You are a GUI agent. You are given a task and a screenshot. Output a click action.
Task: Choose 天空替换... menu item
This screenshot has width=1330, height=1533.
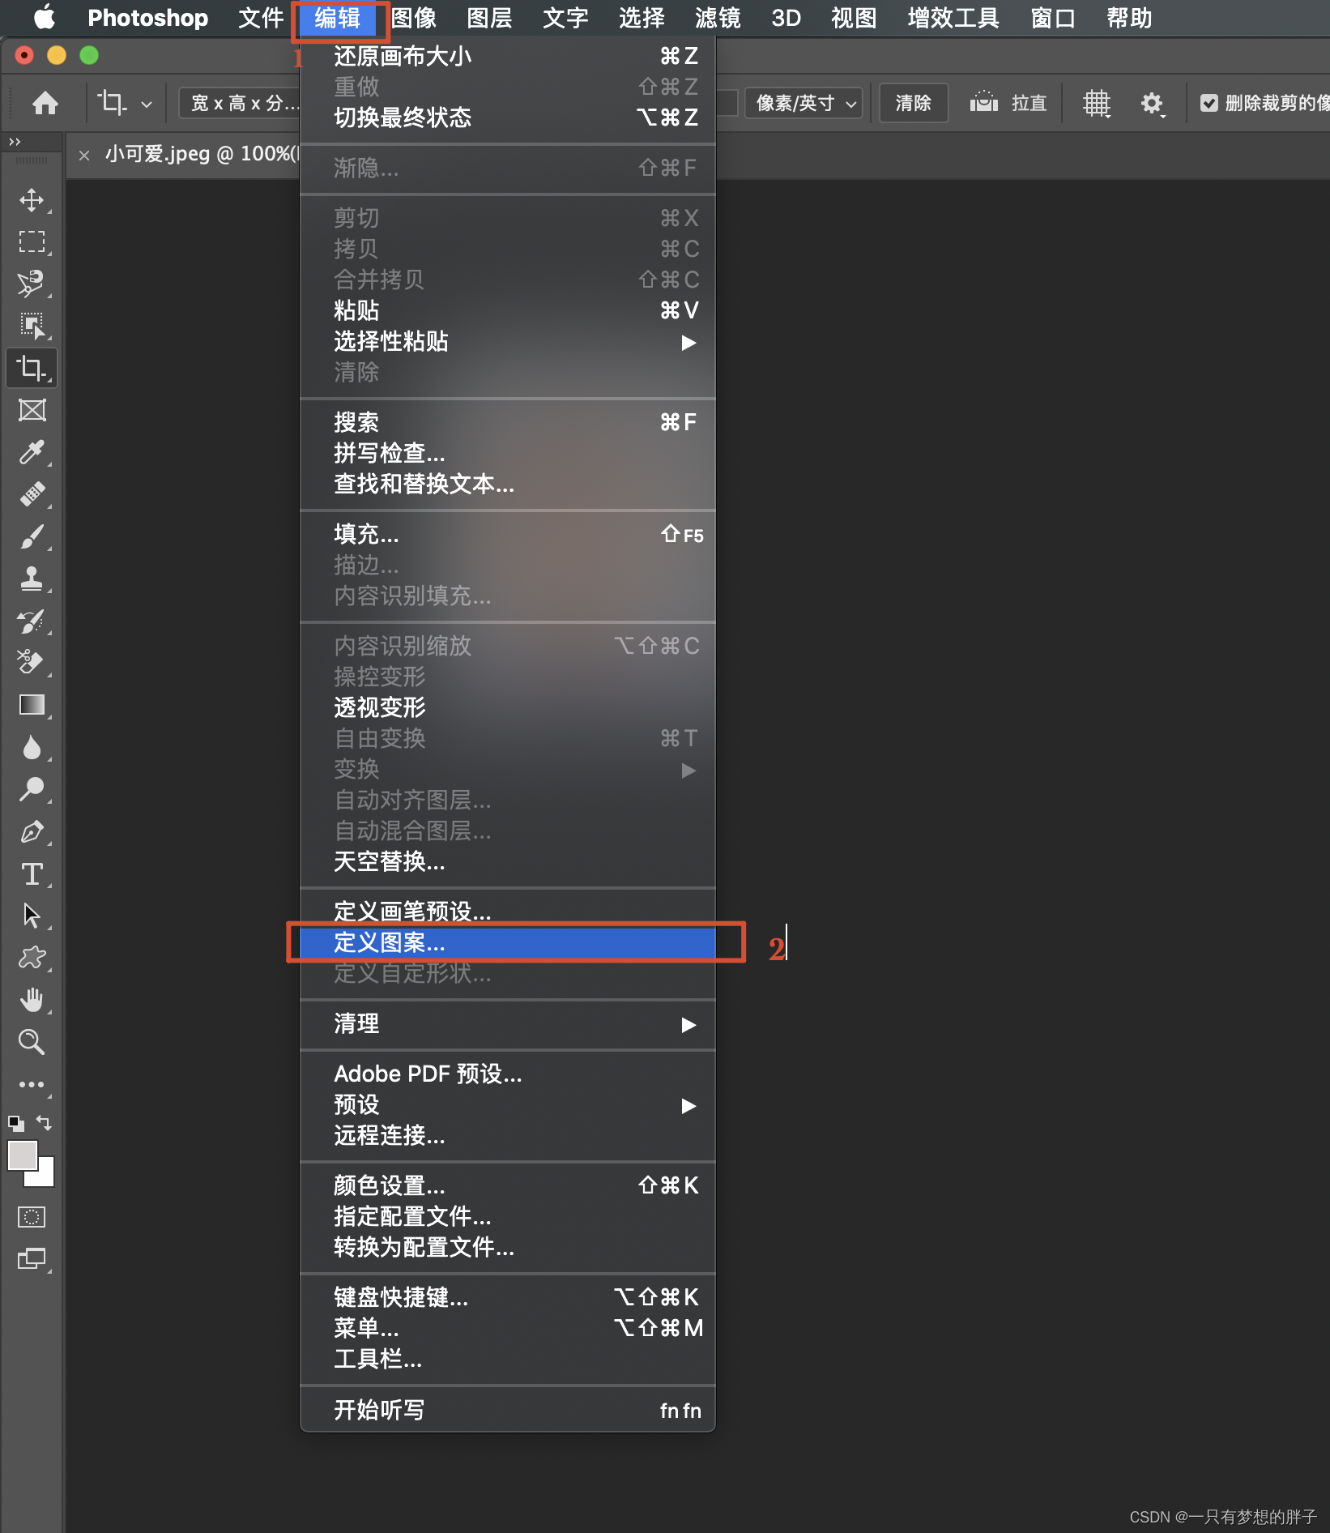click(508, 861)
